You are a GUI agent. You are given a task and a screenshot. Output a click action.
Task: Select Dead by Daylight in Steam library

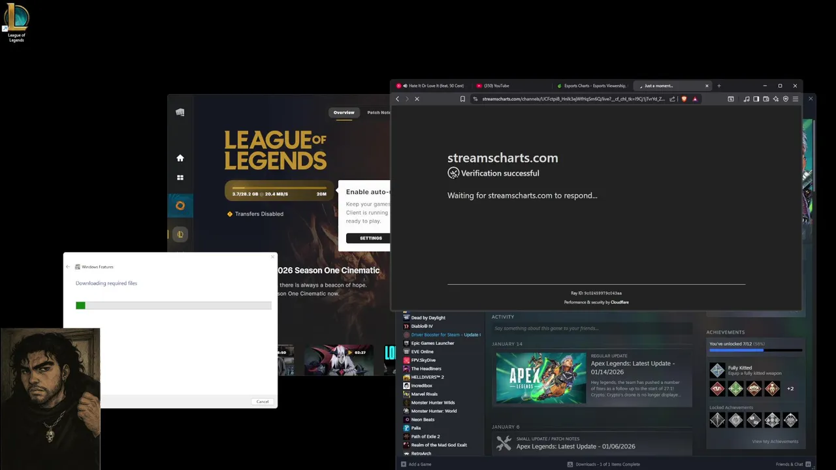[428, 318]
